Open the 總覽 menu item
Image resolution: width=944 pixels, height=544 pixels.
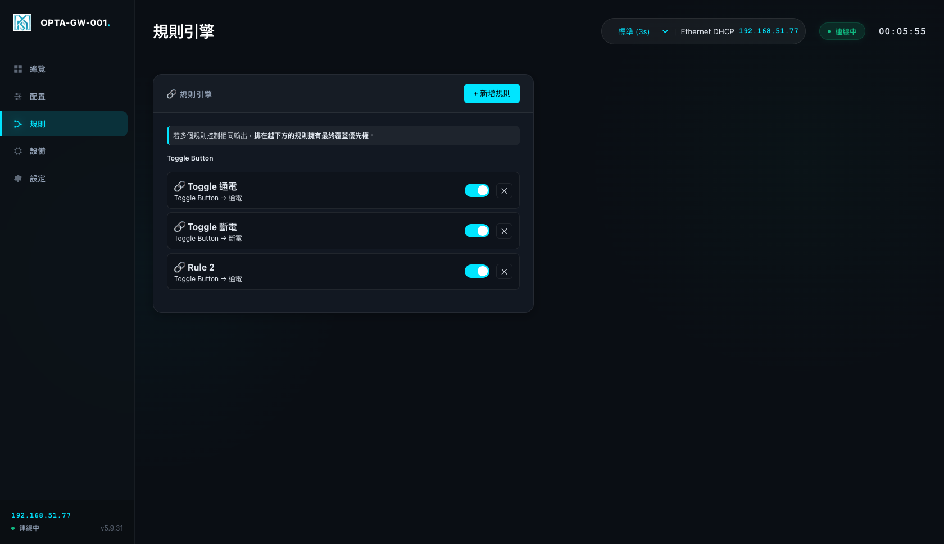64,69
